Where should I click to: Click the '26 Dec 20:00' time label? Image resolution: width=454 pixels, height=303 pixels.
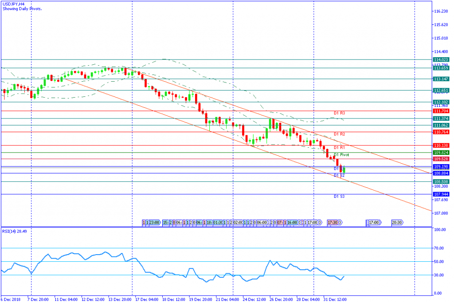pos(282,299)
